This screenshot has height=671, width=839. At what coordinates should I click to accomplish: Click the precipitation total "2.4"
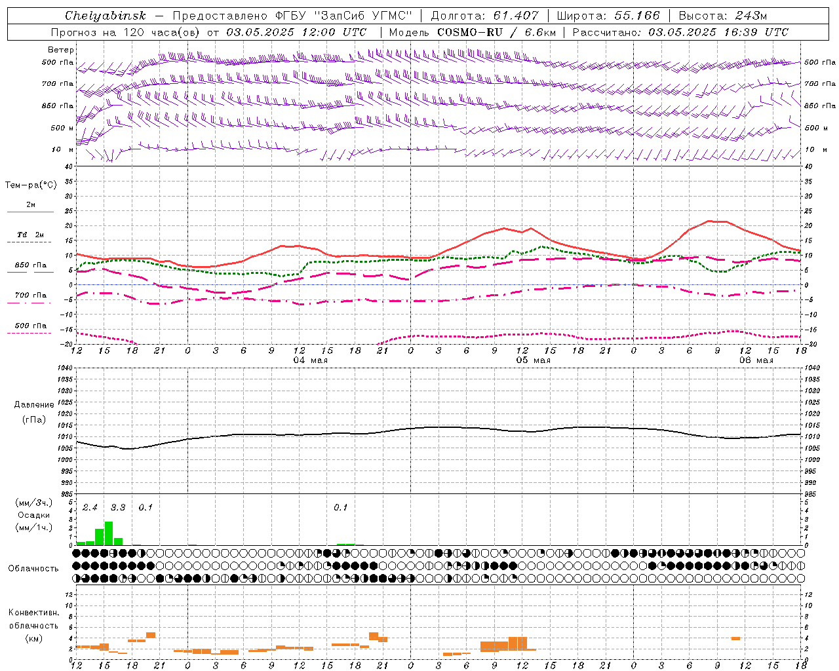click(90, 508)
